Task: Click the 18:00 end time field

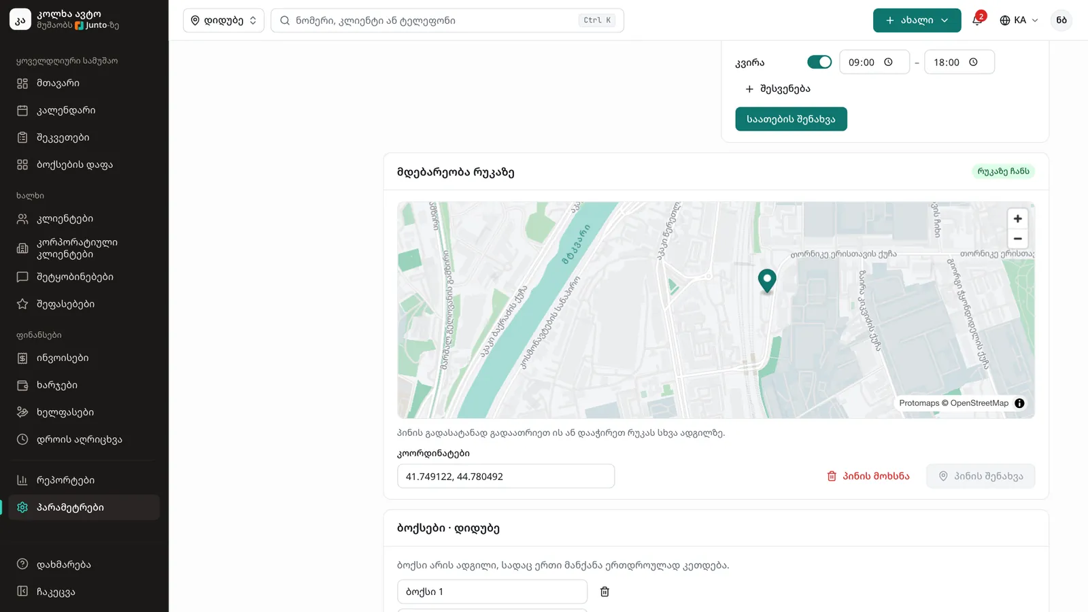Action: coord(959,62)
